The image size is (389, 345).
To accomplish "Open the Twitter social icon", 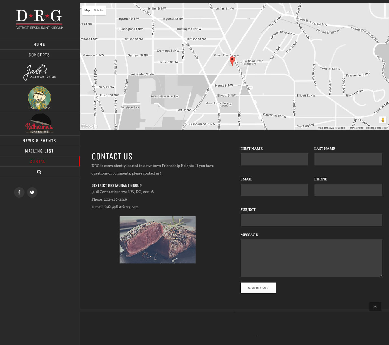I will [x=32, y=192].
